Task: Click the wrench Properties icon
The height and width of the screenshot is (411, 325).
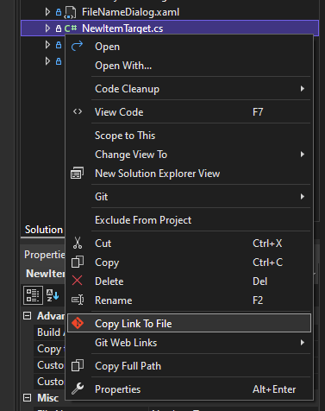Action: (x=78, y=389)
